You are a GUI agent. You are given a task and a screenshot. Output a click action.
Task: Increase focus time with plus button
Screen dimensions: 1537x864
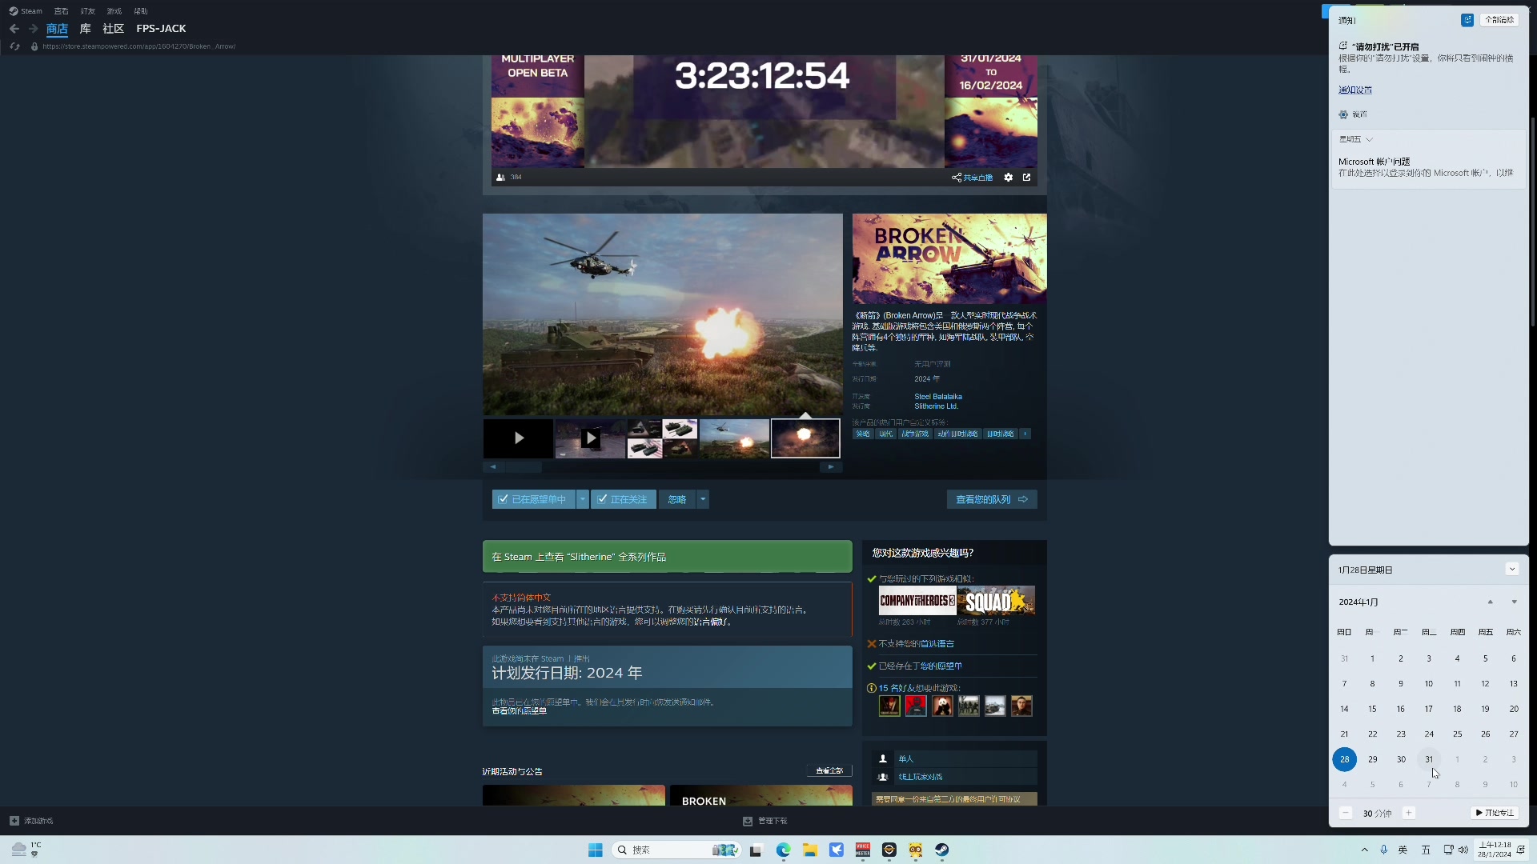(x=1409, y=813)
